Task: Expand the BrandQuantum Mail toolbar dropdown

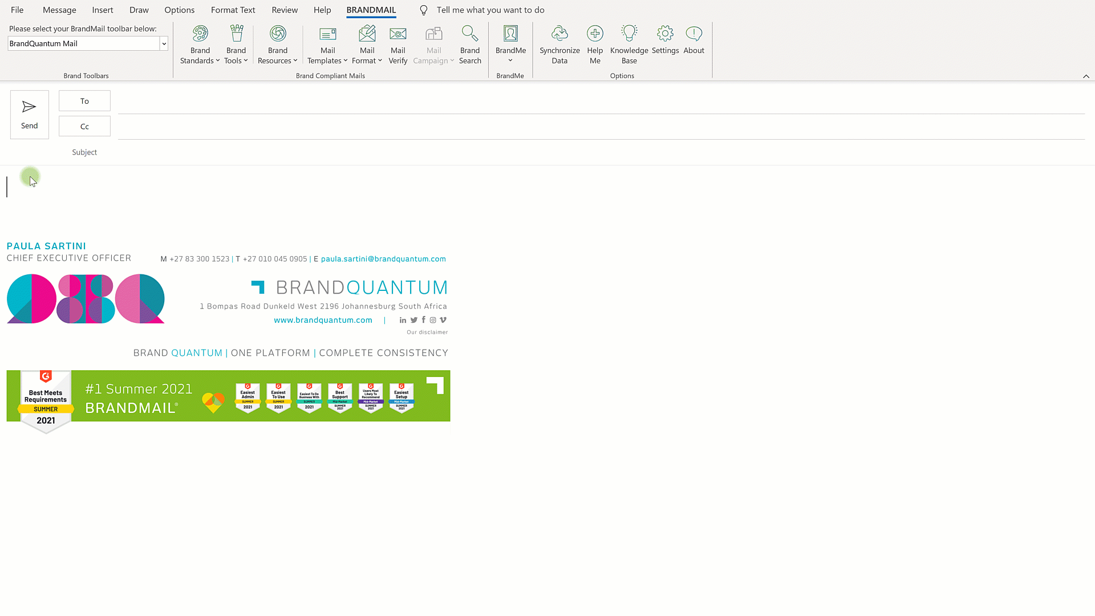Action: click(164, 43)
